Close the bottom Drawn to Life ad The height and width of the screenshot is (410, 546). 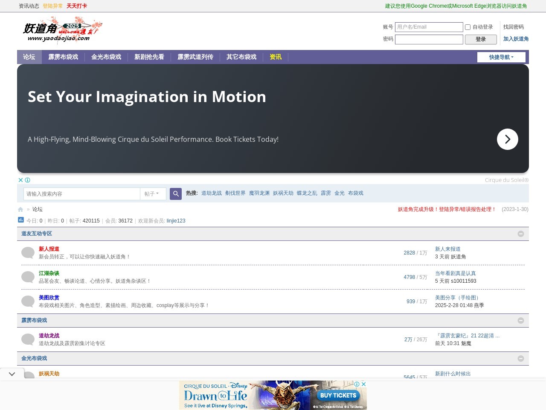click(363, 384)
